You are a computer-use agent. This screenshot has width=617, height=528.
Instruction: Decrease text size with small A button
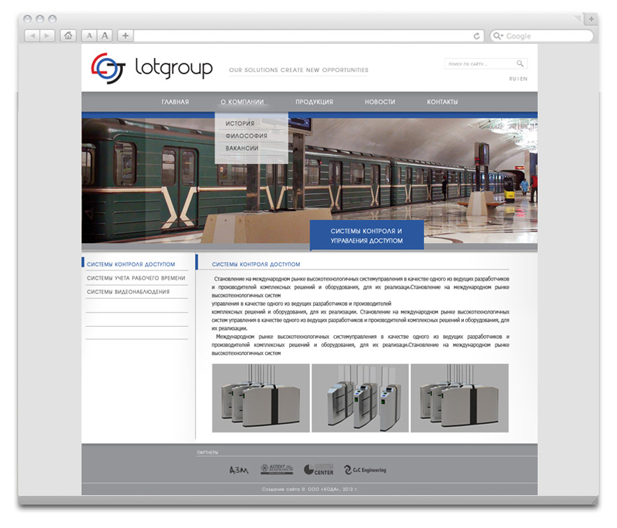[89, 36]
